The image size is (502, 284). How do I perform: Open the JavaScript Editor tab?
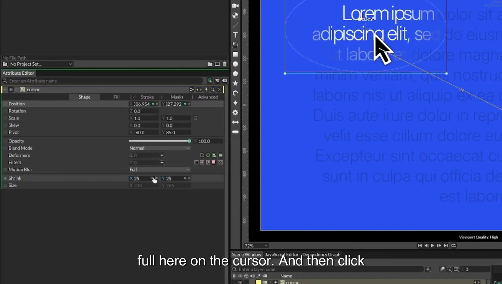click(282, 255)
